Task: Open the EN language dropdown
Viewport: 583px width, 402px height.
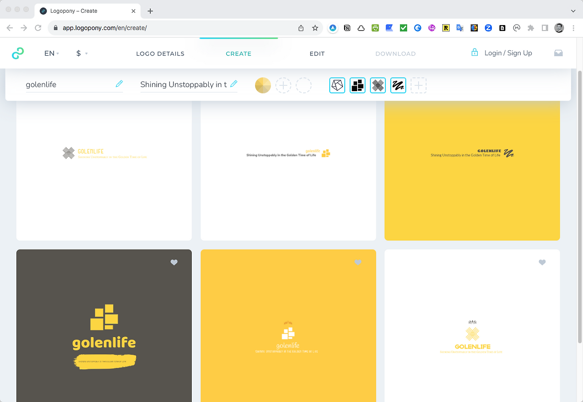Action: pyautogui.click(x=51, y=53)
